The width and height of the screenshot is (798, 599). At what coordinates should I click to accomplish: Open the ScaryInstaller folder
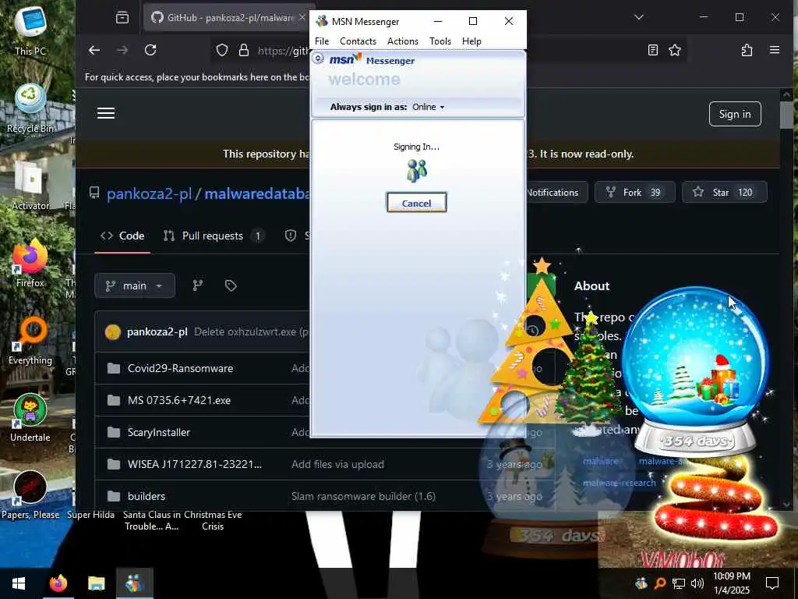click(159, 432)
